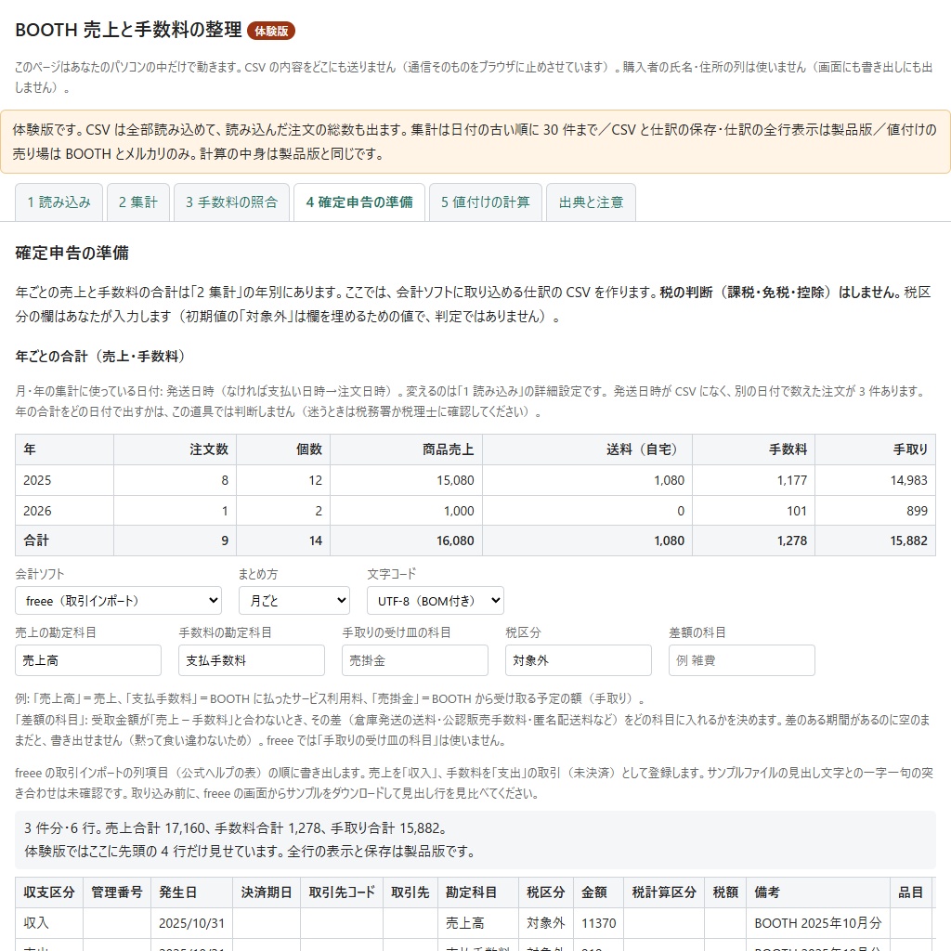This screenshot has width=951, height=951.
Task: Click the 注文数 column header
Action: tap(176, 449)
